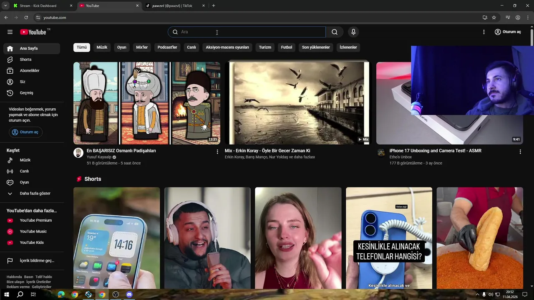Screen dimensions: 534x300
Task: Select the İzlenenler filter chip
Action: coord(348,47)
